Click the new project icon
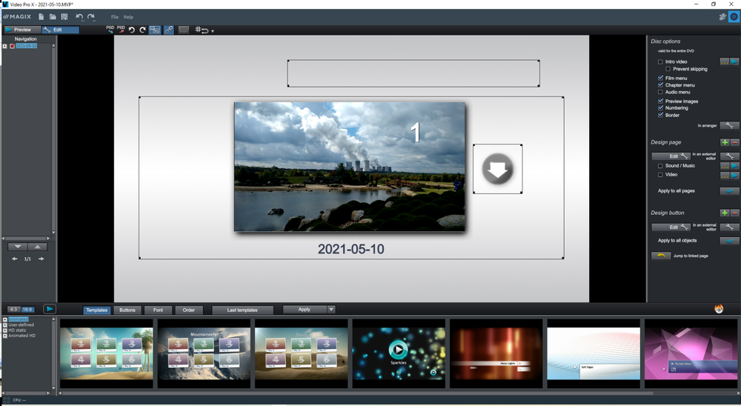 (41, 16)
